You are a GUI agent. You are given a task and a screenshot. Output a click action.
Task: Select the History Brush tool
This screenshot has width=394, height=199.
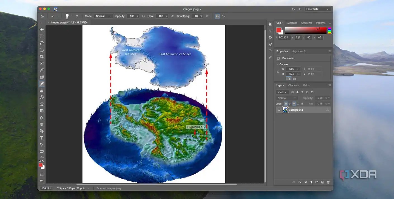(42, 97)
